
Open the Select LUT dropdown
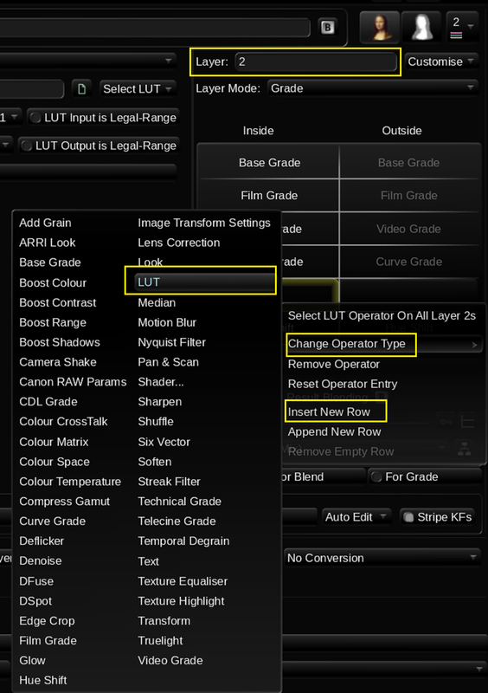click(x=138, y=89)
